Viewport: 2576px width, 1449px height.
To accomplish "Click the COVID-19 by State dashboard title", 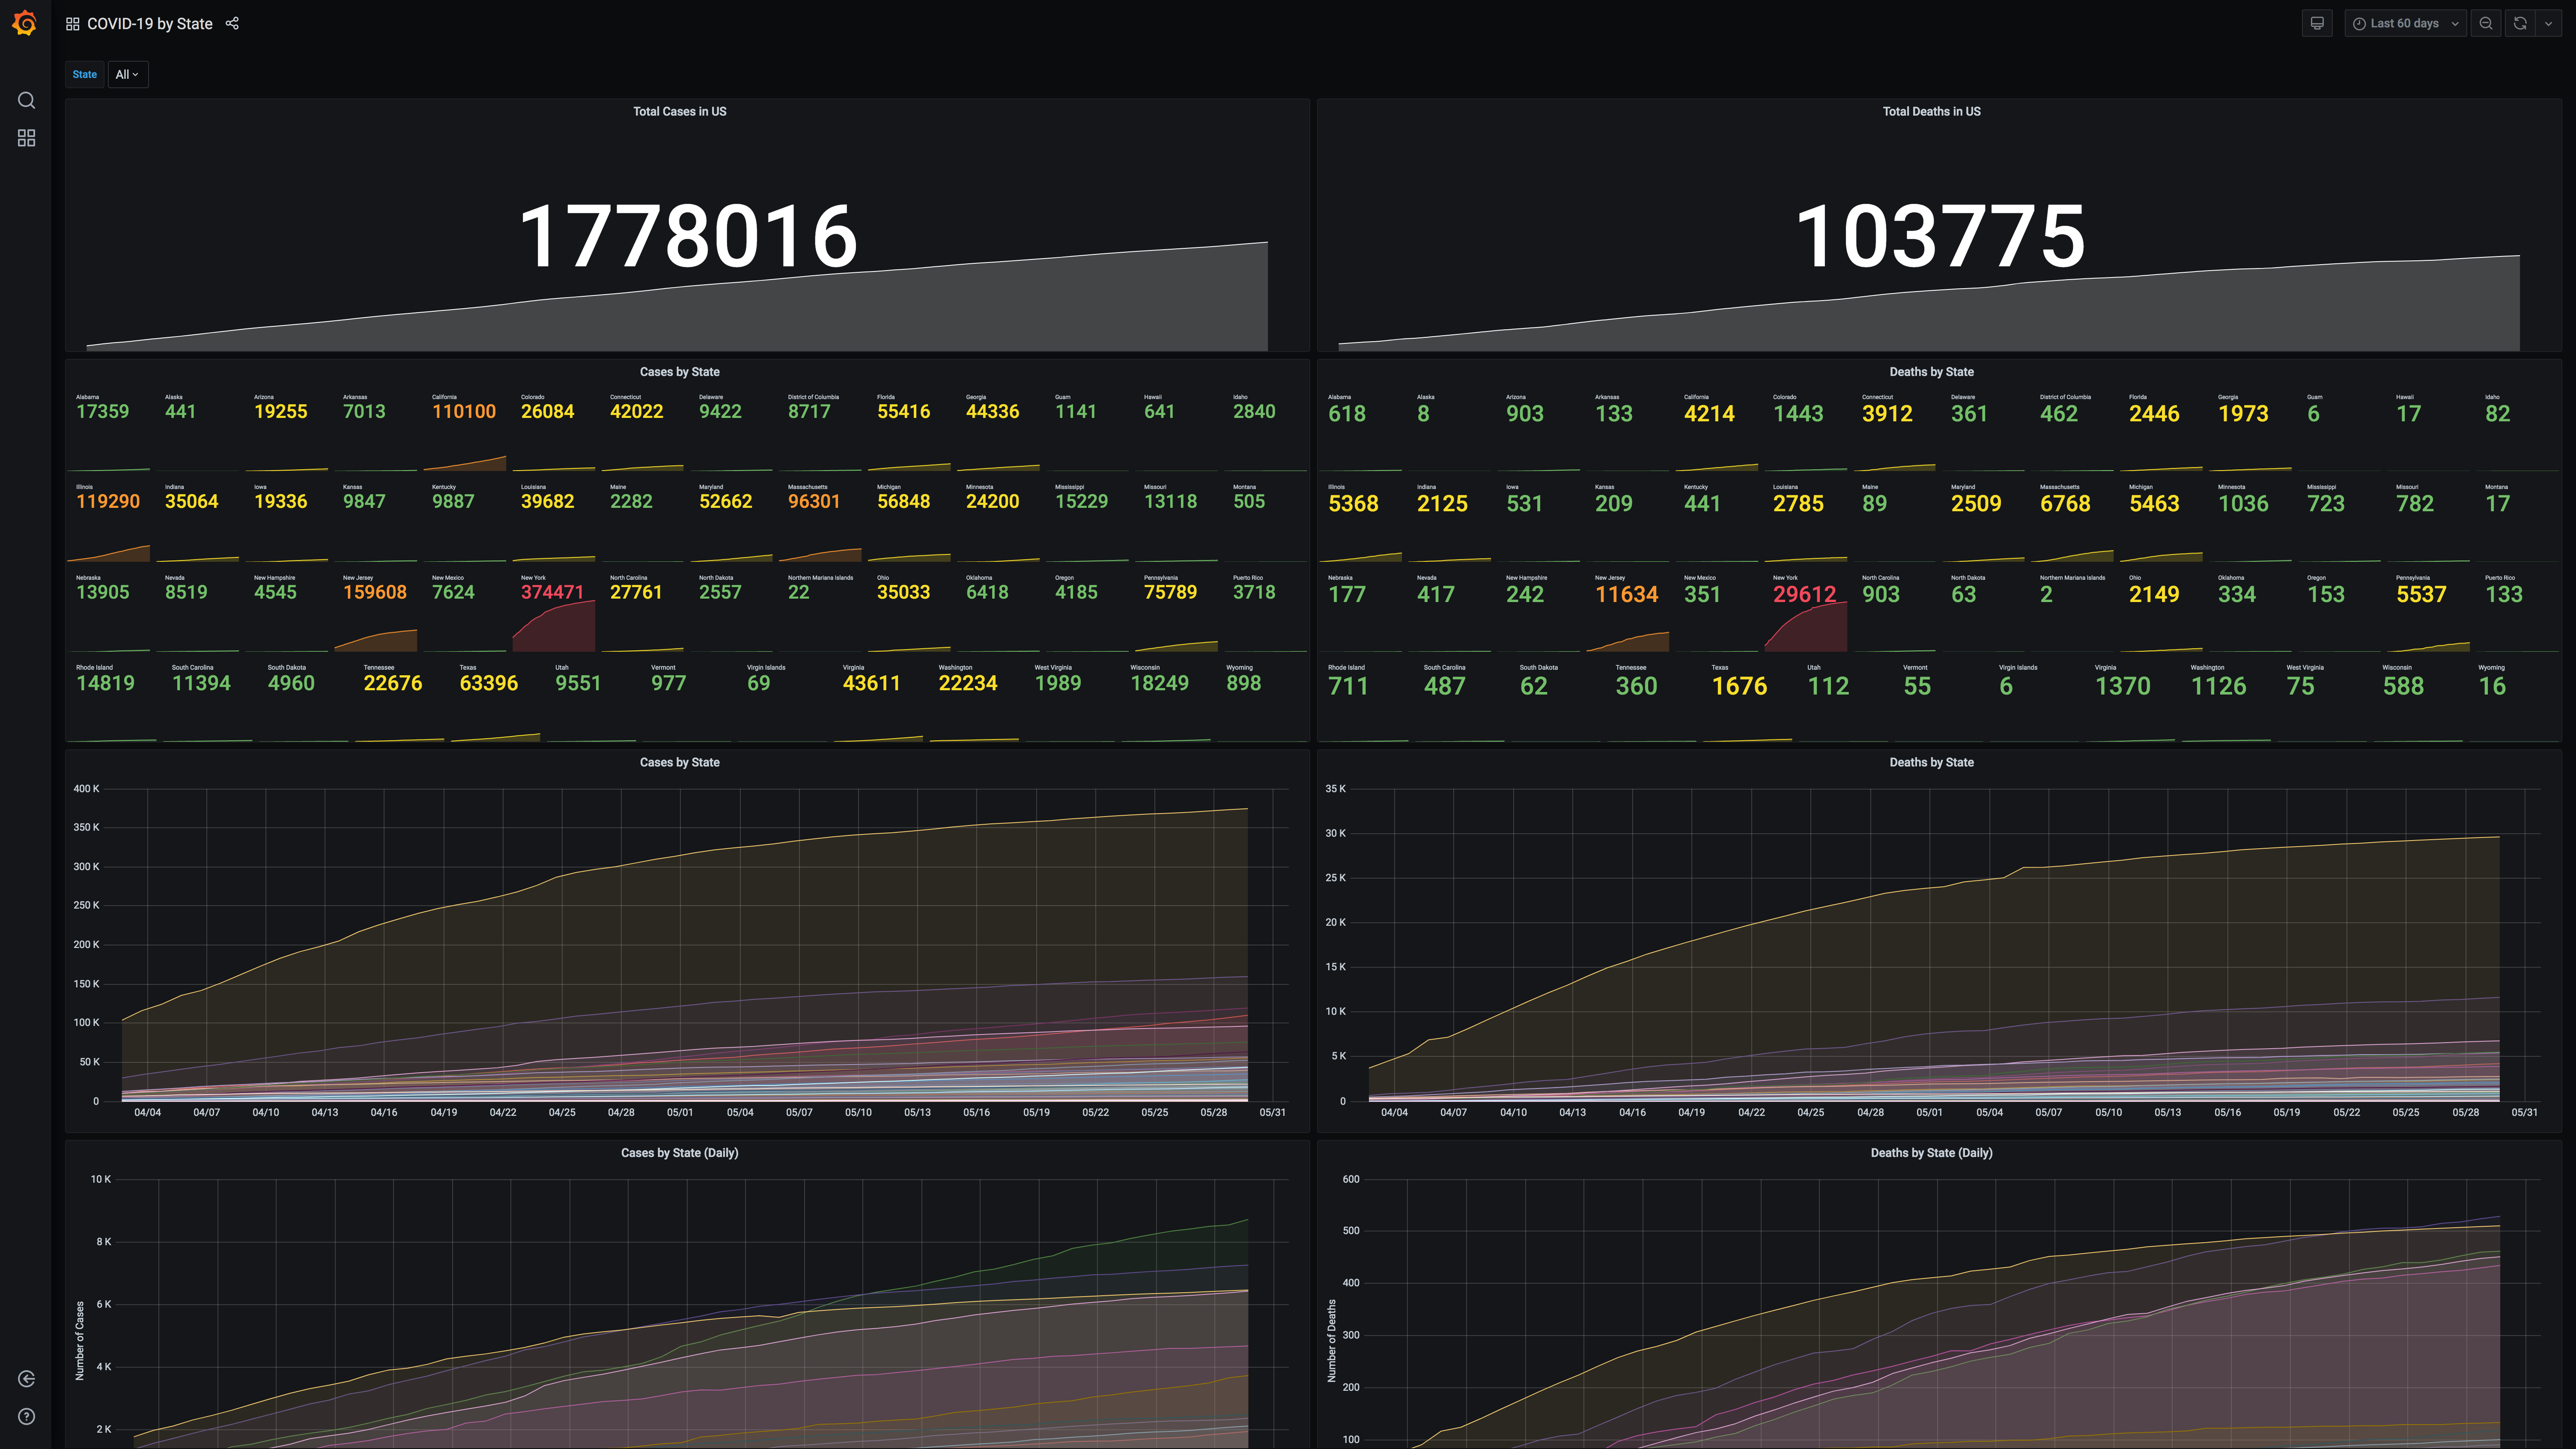I will click(149, 23).
